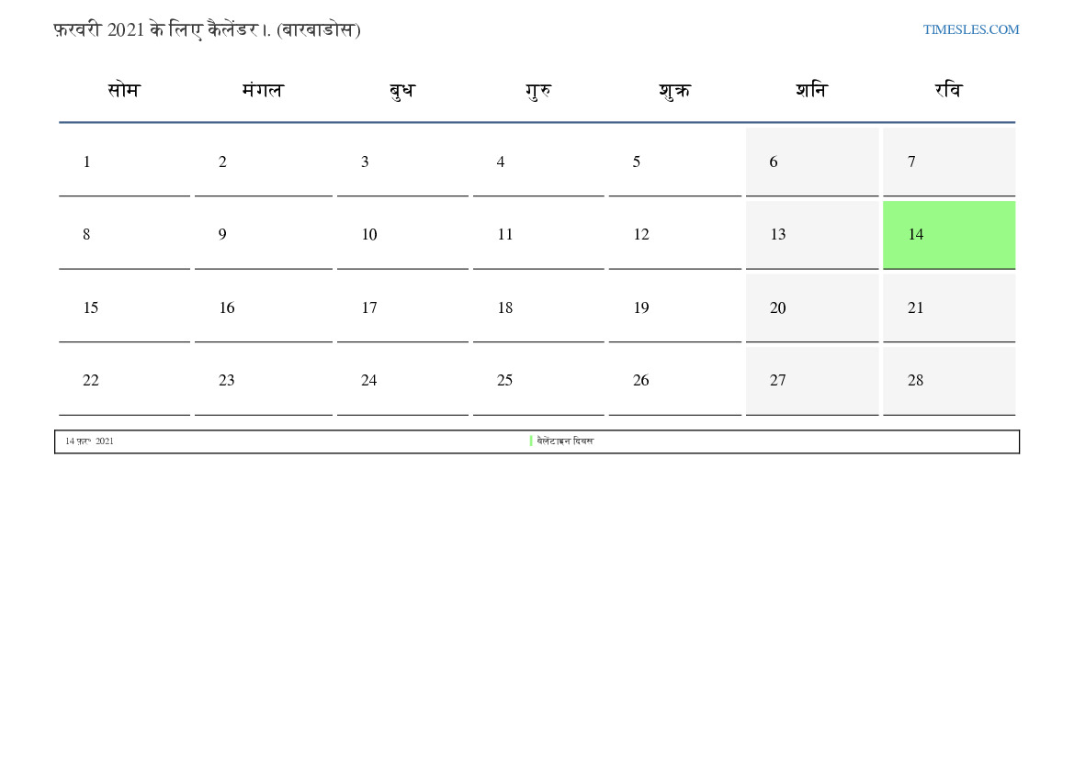Viewport: 1074px width, 759px height.
Task: Select date 22 in the calendar
Action: click(124, 381)
